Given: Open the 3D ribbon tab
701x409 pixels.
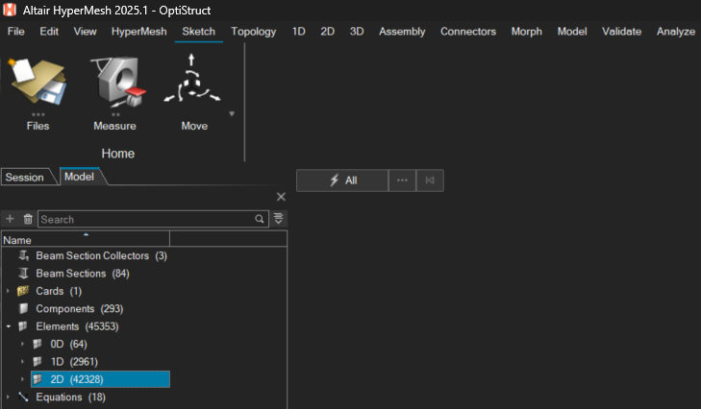Looking at the screenshot, I should 357,32.
